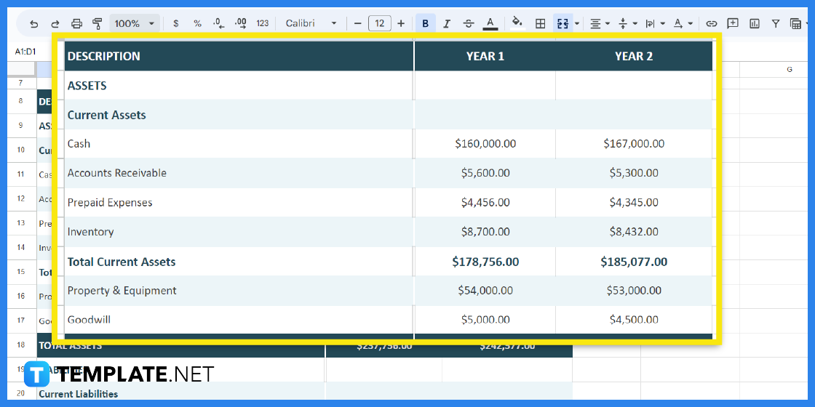Select row 10 header
Screen dimensions: 815x407
point(21,150)
